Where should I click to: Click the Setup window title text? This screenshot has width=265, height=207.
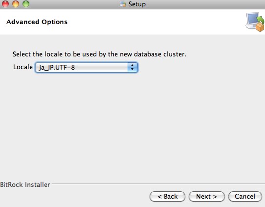pos(137,4)
